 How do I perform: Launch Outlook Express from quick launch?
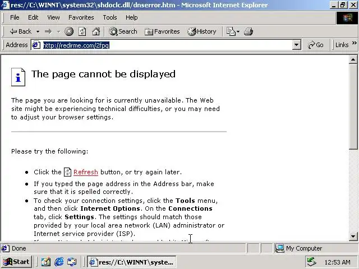pos(72,262)
